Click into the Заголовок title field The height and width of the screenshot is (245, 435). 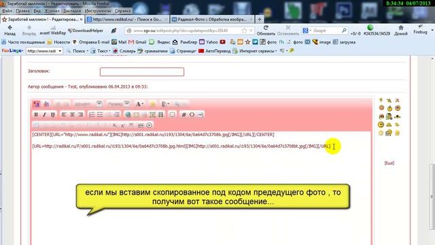pyautogui.click(x=142, y=71)
